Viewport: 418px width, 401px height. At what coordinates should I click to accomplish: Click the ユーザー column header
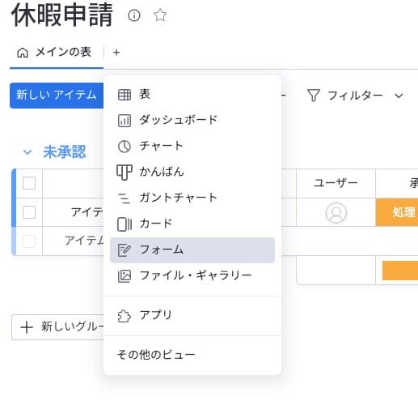tap(336, 183)
